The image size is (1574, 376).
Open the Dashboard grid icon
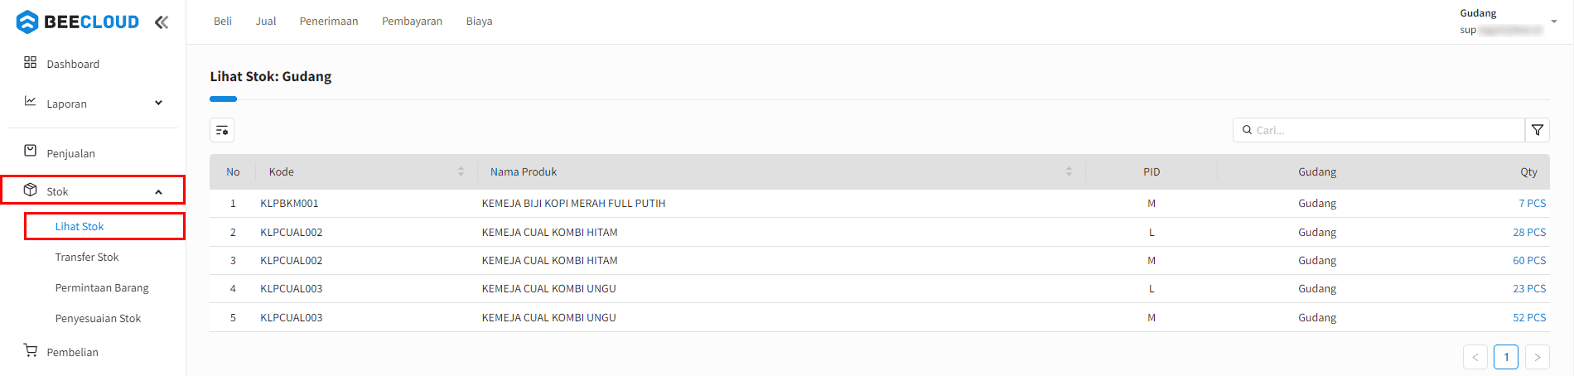pos(31,62)
